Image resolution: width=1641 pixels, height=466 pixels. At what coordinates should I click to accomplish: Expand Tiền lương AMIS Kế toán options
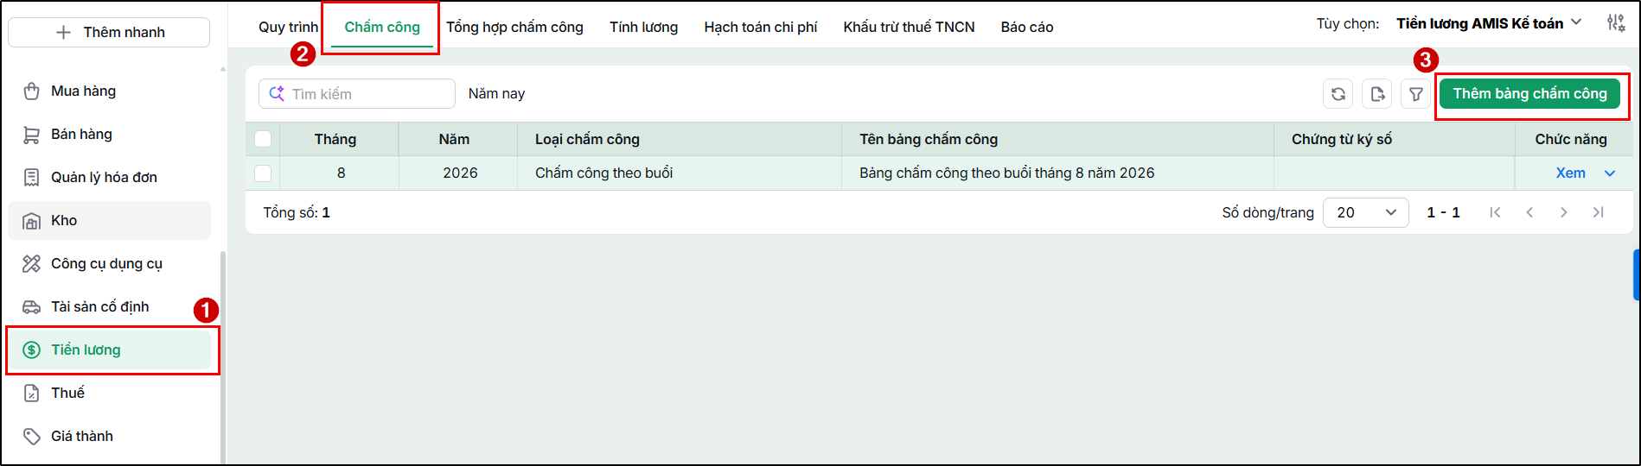(x=1489, y=23)
